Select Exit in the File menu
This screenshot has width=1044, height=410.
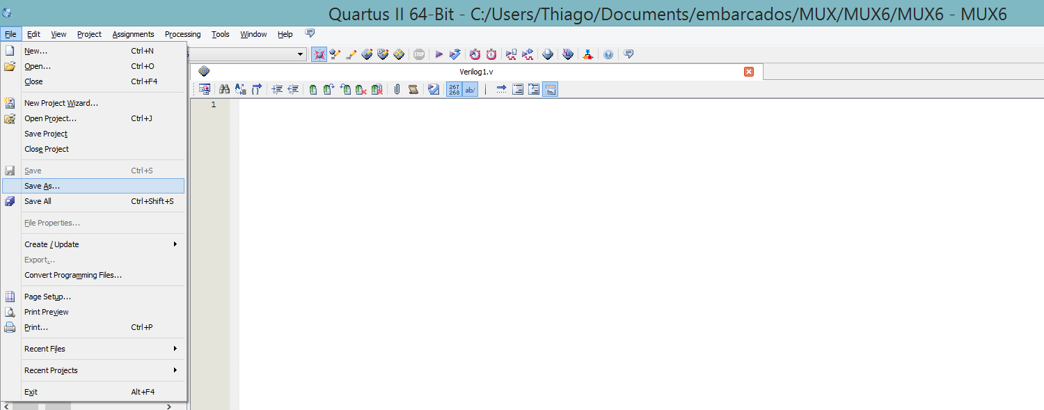(x=93, y=392)
